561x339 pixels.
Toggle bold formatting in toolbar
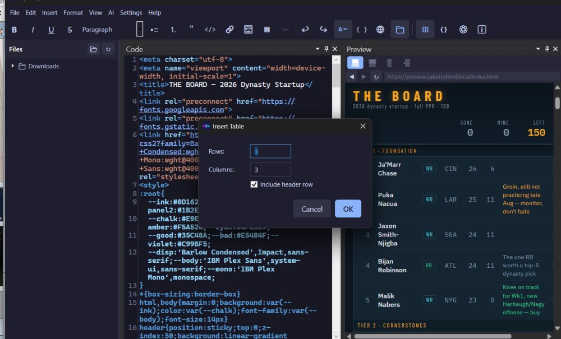click(15, 30)
